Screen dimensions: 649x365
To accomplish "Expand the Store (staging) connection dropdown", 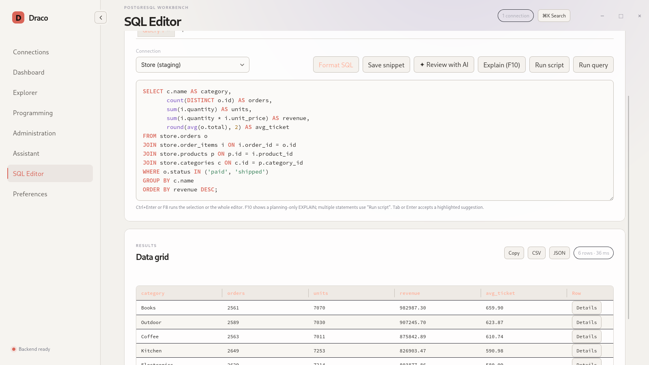I will pyautogui.click(x=193, y=65).
